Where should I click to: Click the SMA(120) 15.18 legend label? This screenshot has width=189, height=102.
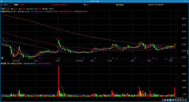point(65,12)
